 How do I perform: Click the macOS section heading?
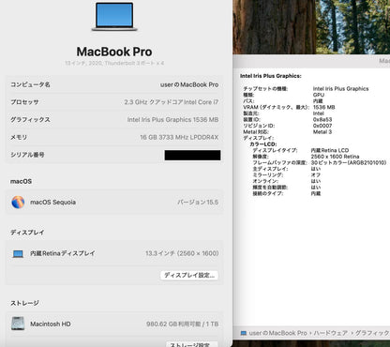(x=21, y=181)
